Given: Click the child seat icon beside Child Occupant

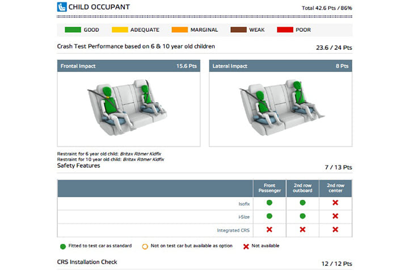Looking at the screenshot, I should [62, 7].
